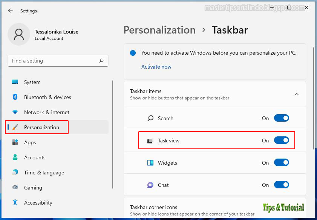Screen dimensions: 317x220
Task: Turn off the Chat toggle
Action: [282, 185]
